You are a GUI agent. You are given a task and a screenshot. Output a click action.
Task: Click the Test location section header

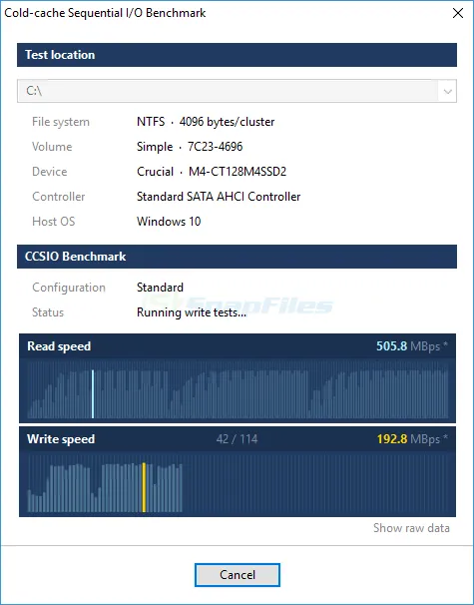237,55
